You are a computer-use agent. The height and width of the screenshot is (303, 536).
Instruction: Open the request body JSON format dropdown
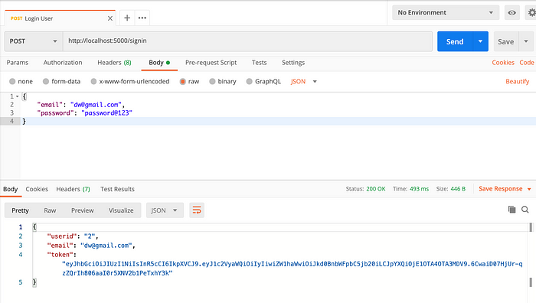pos(304,81)
